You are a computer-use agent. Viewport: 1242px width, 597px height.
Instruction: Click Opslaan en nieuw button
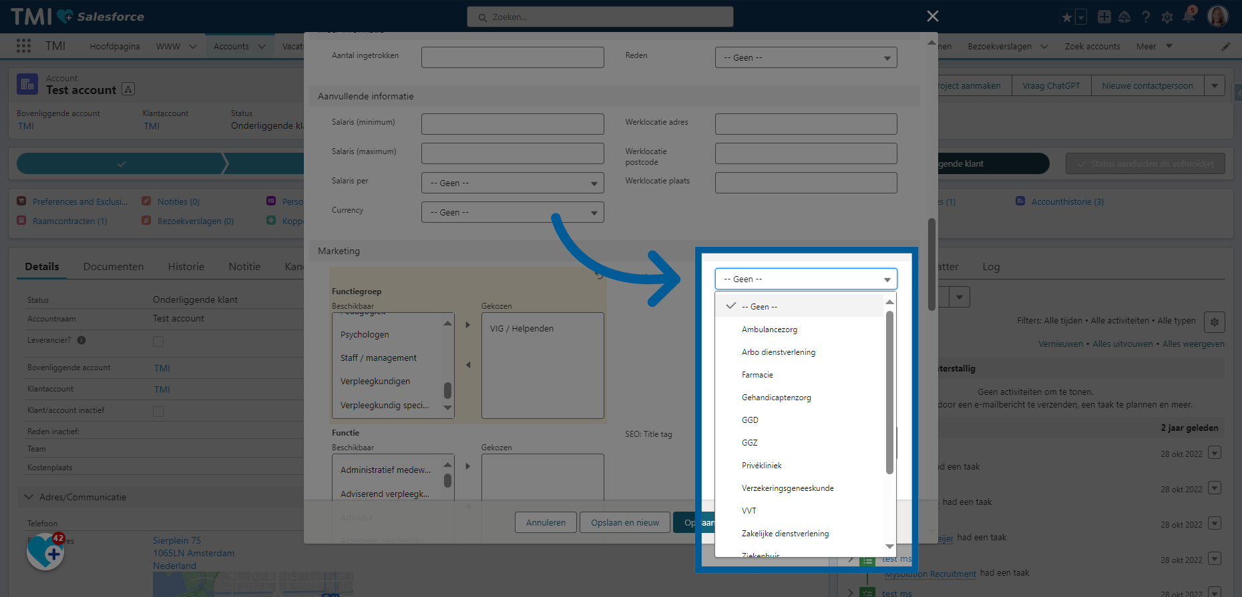click(625, 522)
